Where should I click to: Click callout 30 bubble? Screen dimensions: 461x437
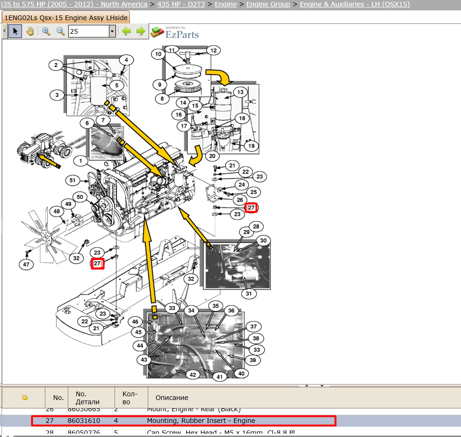pyautogui.click(x=263, y=240)
